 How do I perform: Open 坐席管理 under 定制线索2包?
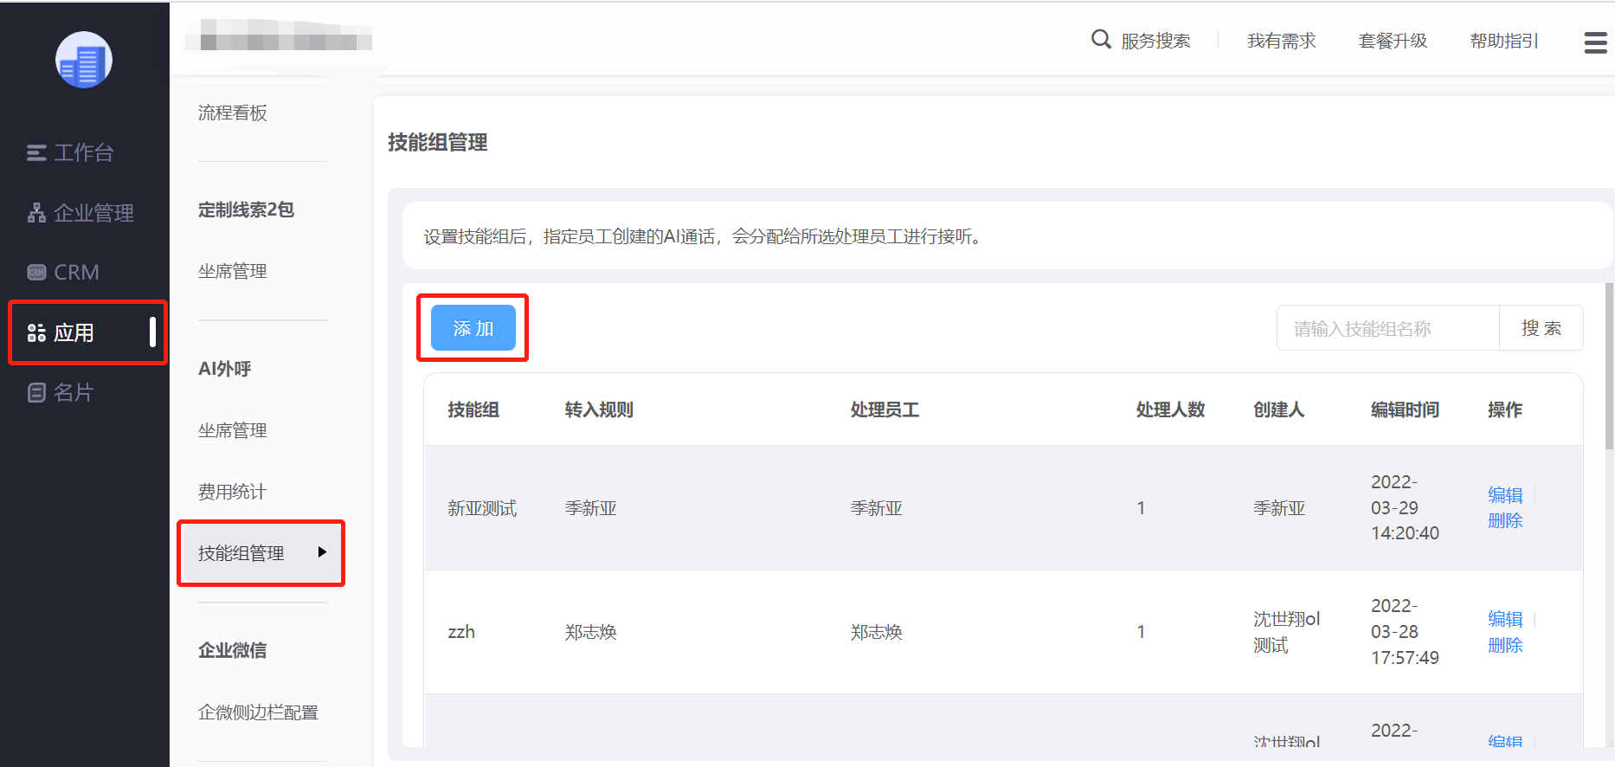coord(233,271)
